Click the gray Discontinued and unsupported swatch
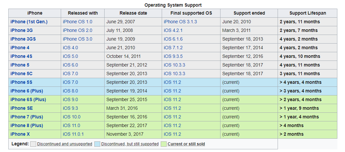 (33, 144)
